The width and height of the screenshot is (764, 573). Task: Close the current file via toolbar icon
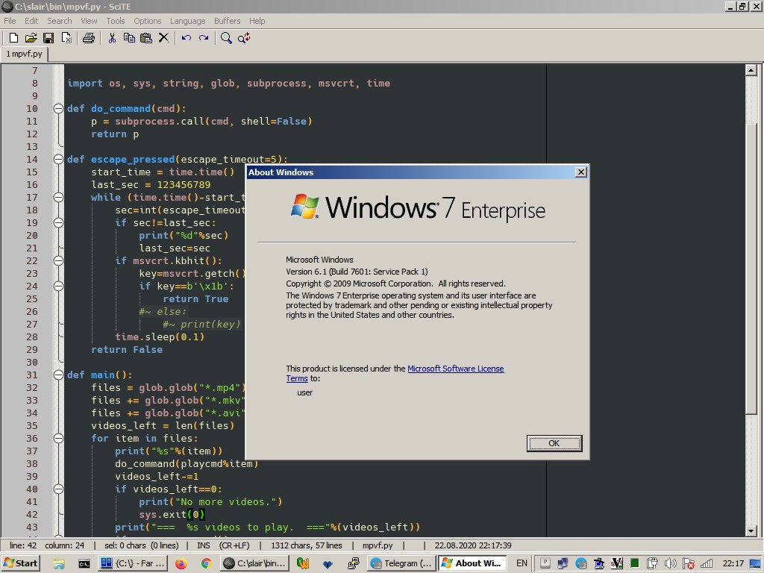point(66,38)
